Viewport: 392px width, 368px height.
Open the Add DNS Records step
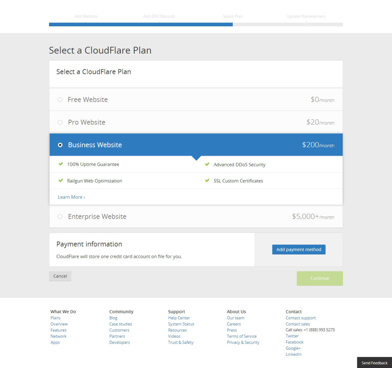[x=159, y=16]
